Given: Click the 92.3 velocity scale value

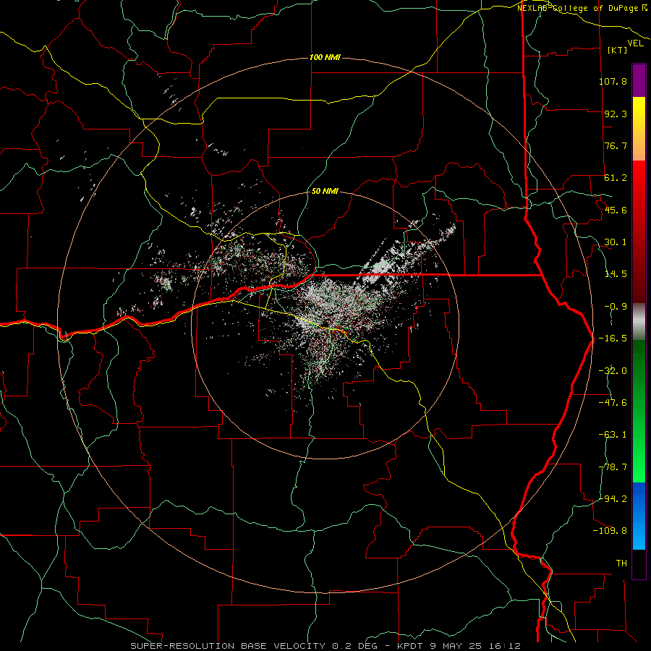Looking at the screenshot, I should [x=616, y=114].
